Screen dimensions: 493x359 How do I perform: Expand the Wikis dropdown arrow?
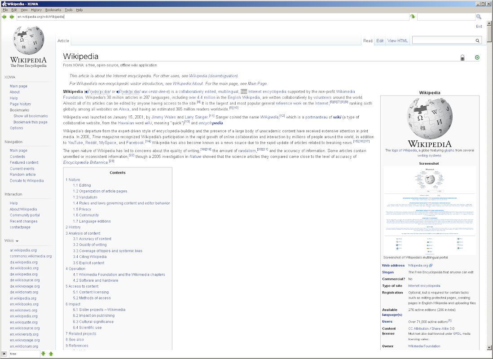pos(17,241)
